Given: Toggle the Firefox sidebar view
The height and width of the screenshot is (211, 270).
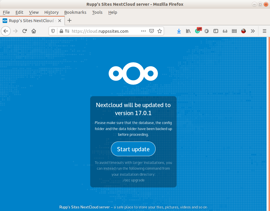Looking at the screenshot, I should (216, 31).
